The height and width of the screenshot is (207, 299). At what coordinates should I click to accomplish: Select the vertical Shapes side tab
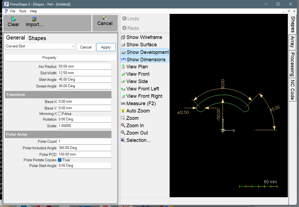[293, 24]
